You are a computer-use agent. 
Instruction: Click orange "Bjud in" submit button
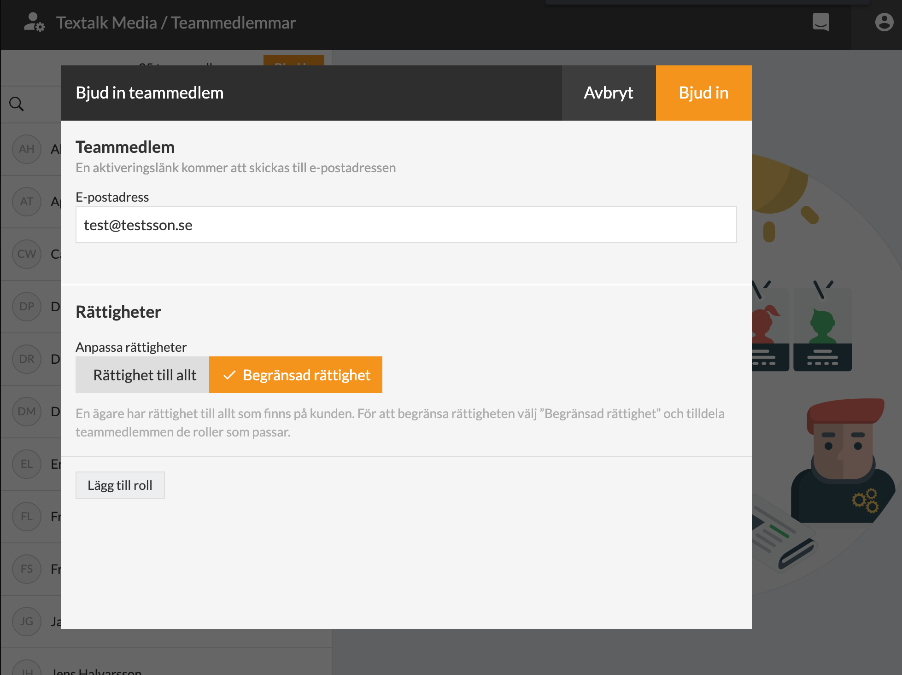703,93
